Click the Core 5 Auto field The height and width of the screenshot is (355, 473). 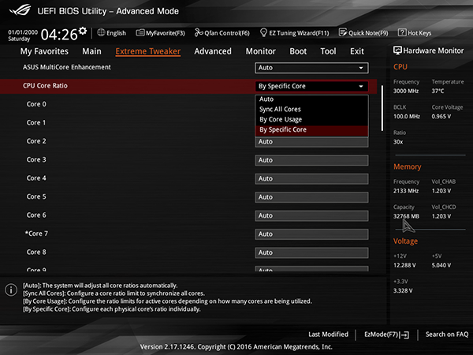311,196
